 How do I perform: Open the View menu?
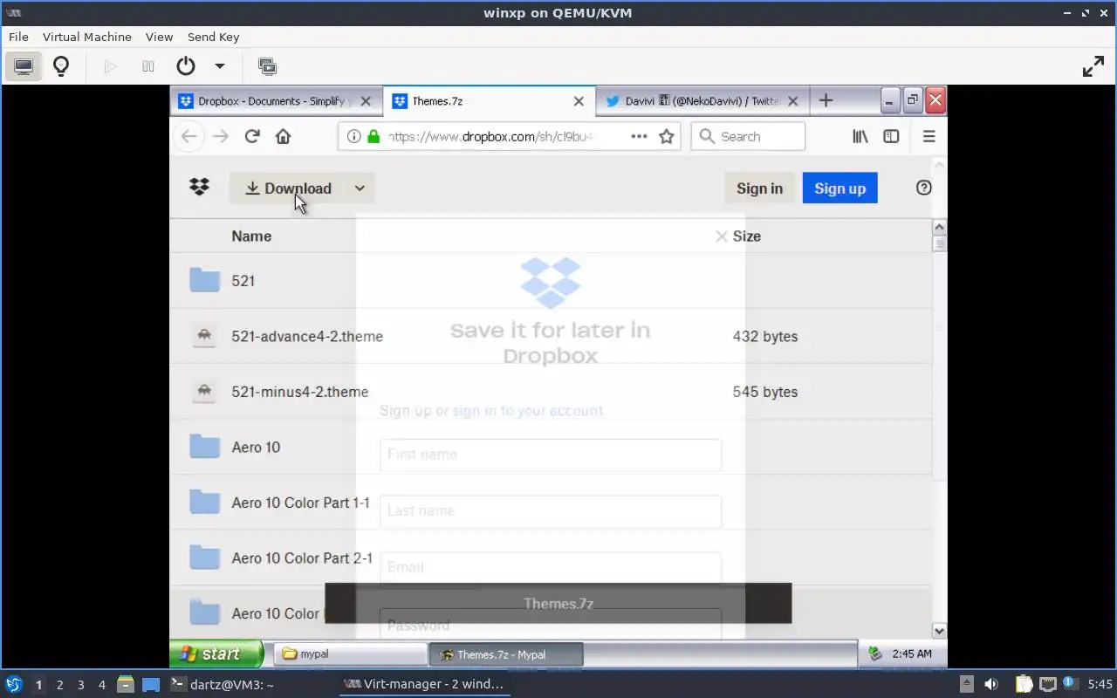click(x=159, y=37)
